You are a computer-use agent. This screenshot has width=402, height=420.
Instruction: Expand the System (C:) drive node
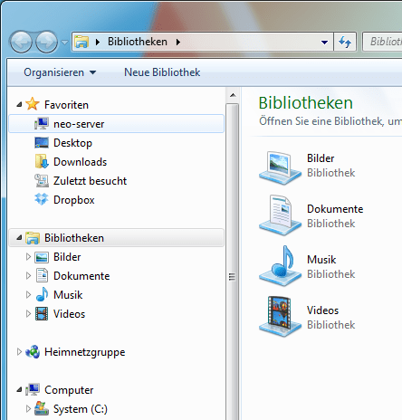click(28, 409)
